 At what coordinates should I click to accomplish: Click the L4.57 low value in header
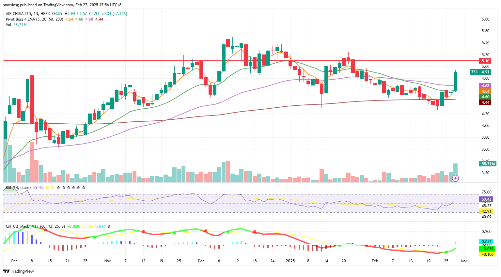82,14
